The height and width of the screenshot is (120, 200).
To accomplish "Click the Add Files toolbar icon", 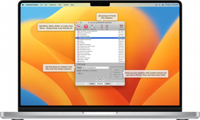I will 79,27.
